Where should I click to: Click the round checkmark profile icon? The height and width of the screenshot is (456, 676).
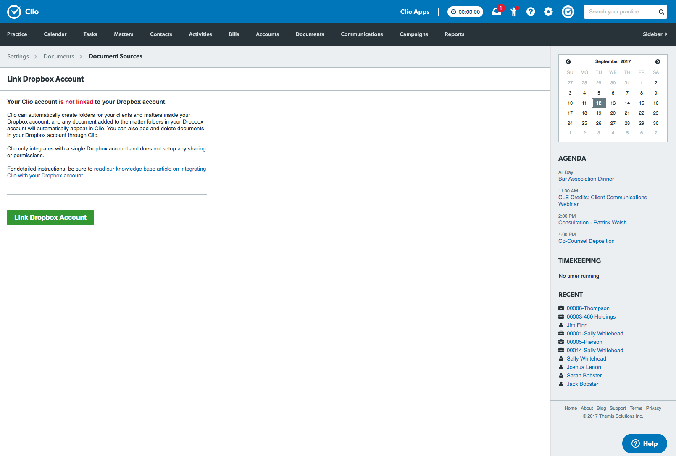tap(568, 12)
